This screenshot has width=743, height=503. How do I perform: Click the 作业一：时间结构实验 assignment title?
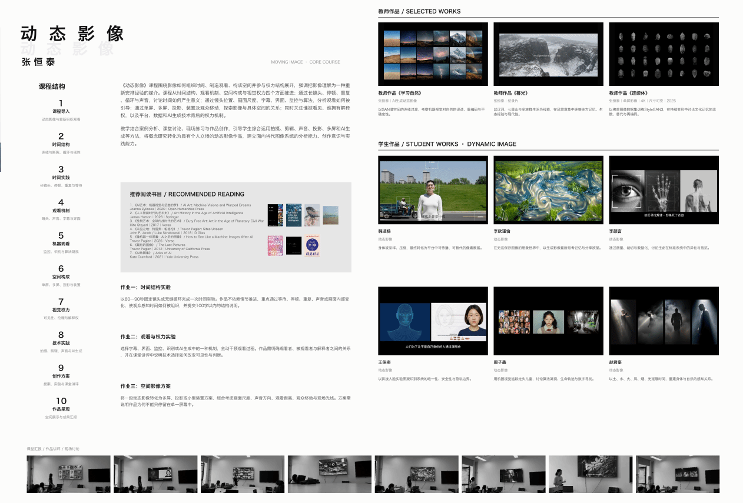(146, 288)
